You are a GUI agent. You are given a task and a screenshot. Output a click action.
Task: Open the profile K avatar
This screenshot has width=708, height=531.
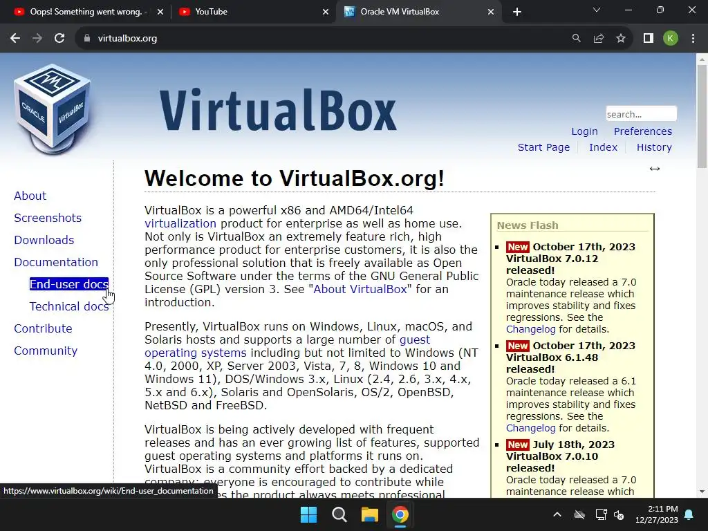671,39
